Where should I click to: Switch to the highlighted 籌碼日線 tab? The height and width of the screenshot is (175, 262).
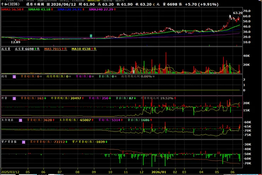click(x=93, y=1)
